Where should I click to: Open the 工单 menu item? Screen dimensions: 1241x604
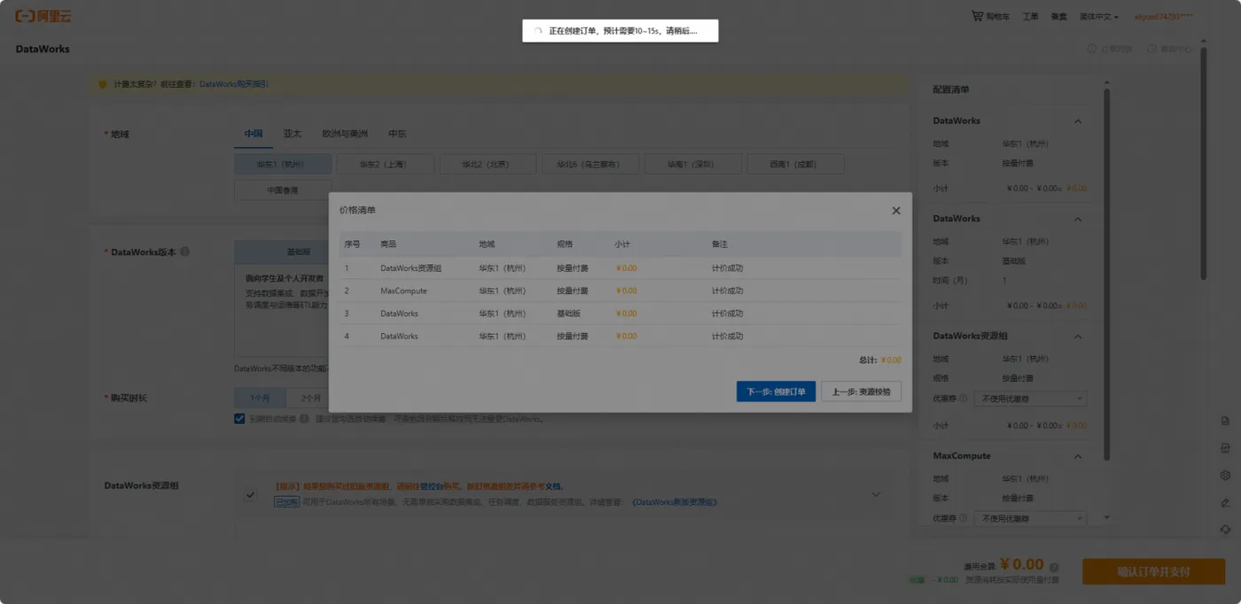1030,17
